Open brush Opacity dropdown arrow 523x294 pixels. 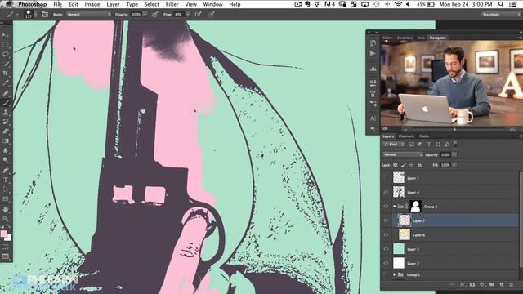tap(145, 15)
